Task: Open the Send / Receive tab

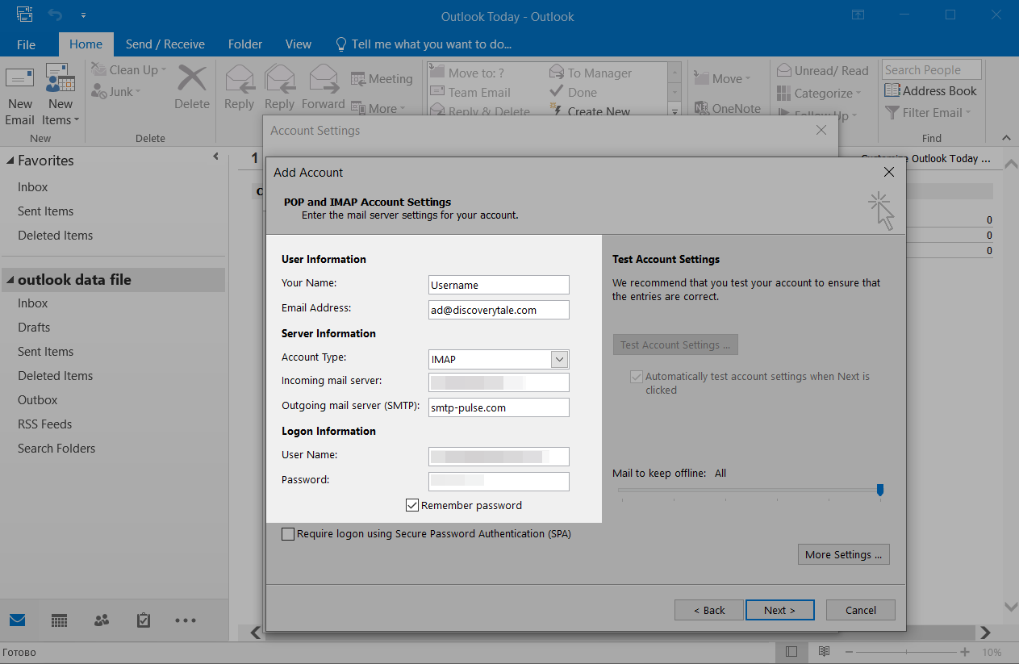Action: click(x=165, y=44)
